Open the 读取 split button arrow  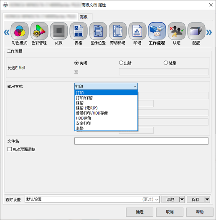tap(182, 199)
